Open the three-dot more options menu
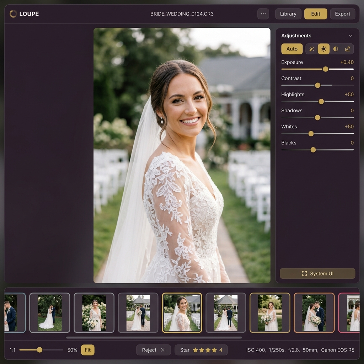The width and height of the screenshot is (364, 364). [263, 14]
